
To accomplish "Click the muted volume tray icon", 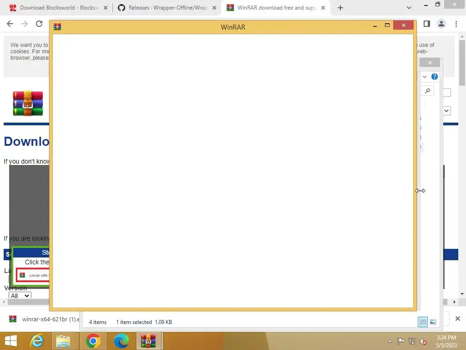I will tap(423, 342).
